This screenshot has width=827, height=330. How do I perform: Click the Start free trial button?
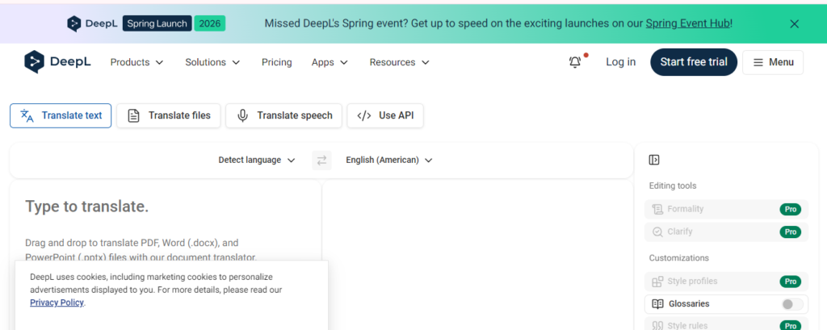pos(694,62)
